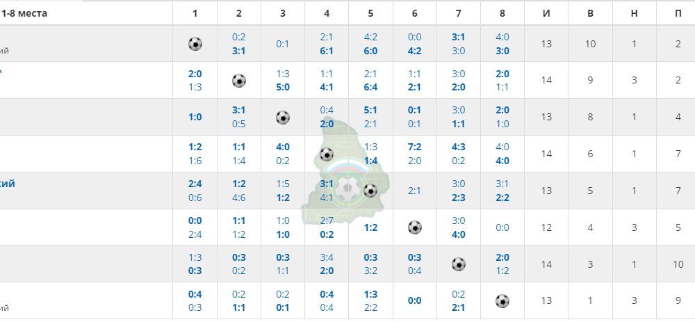
Task: Click the "И" games column header
Action: coord(546,13)
